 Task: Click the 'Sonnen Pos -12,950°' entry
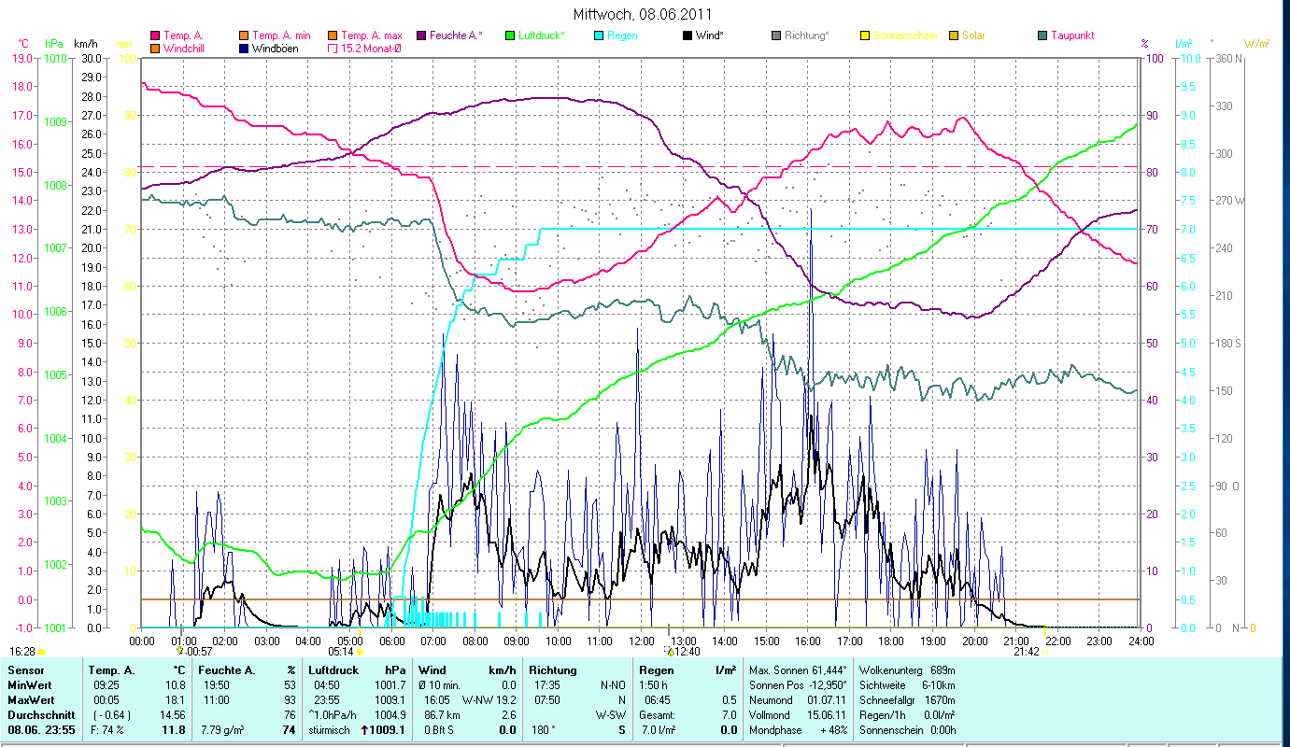pos(798,685)
